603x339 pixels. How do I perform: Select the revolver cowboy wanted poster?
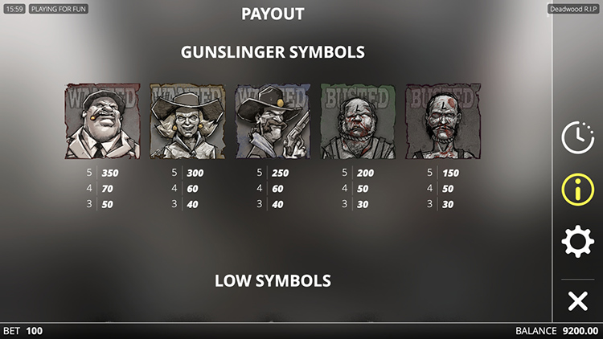273,121
